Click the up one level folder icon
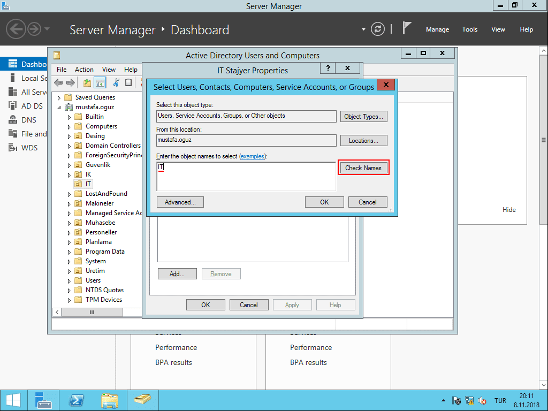The image size is (548, 411). coord(87,83)
